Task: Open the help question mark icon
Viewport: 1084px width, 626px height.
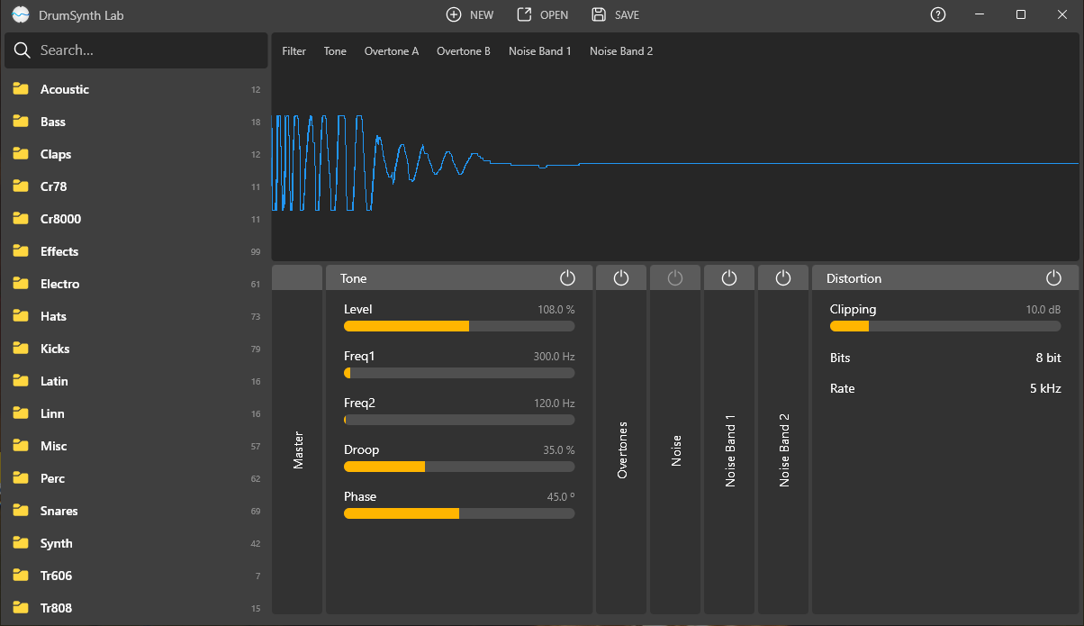Action: (938, 14)
